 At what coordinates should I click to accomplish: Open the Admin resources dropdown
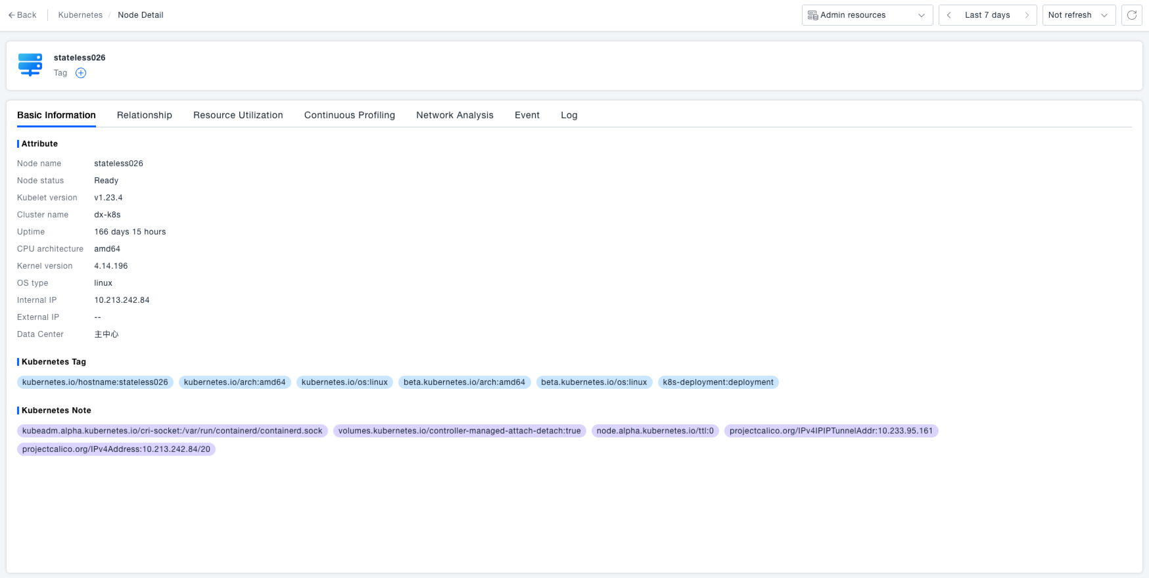tap(866, 15)
